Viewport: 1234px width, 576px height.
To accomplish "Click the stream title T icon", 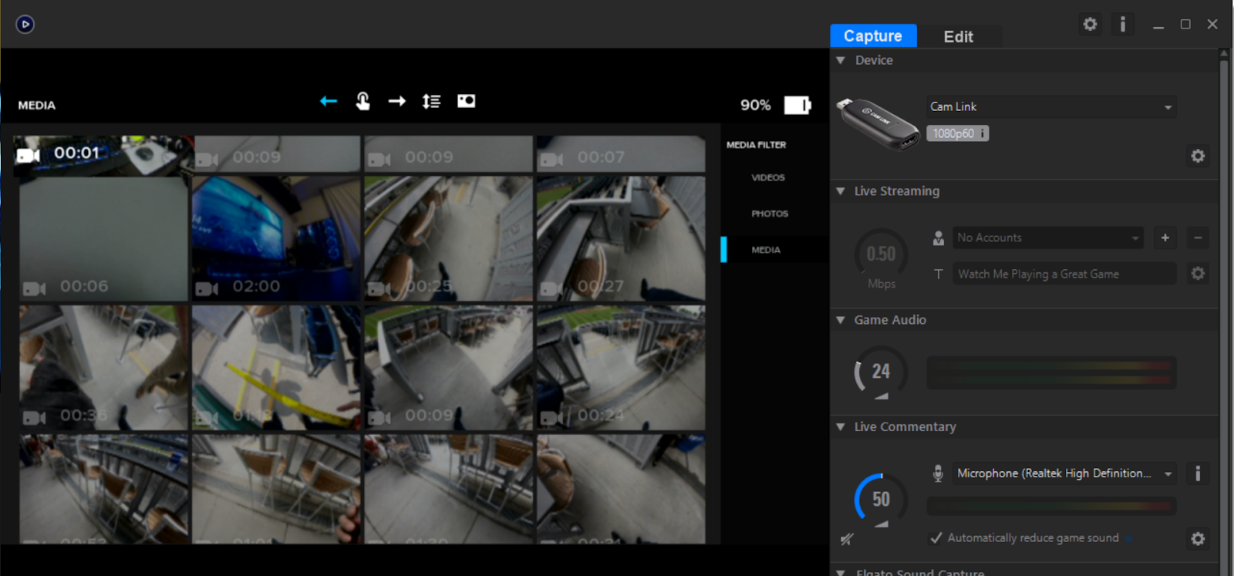I will pyautogui.click(x=939, y=275).
